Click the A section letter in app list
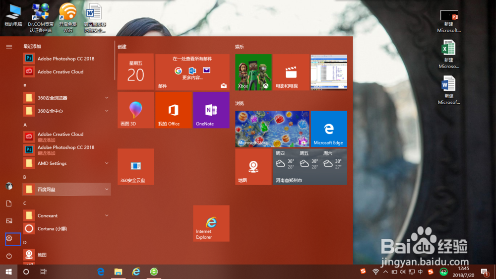 point(25,125)
